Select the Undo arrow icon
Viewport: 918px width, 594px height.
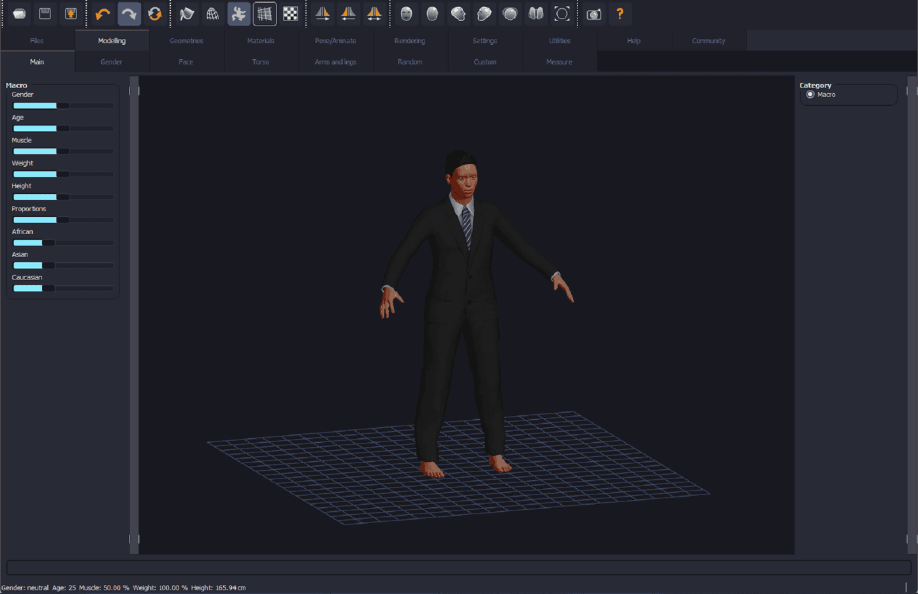[x=103, y=13]
